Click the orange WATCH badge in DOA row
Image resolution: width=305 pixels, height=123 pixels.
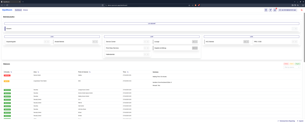6,81
